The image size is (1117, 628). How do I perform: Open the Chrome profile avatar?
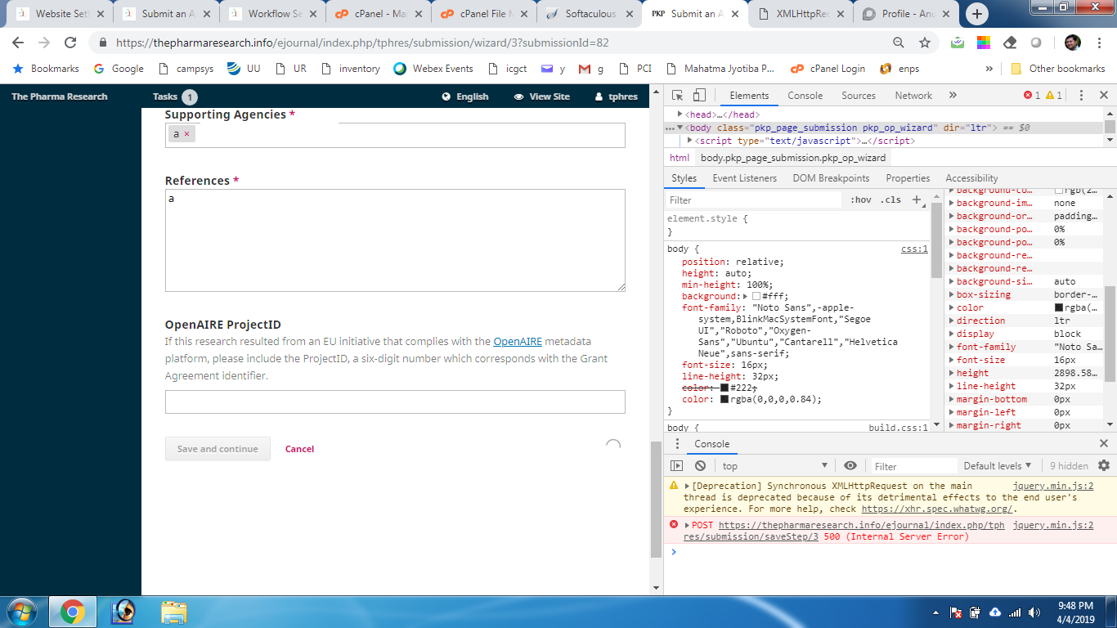point(1073,43)
